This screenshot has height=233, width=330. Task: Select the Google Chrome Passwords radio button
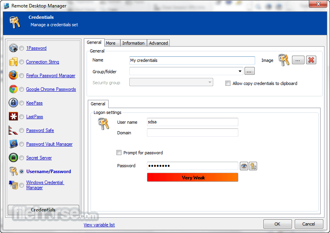[22, 89]
